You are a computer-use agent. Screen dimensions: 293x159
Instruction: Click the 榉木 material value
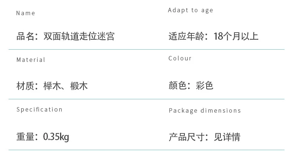point(52,86)
